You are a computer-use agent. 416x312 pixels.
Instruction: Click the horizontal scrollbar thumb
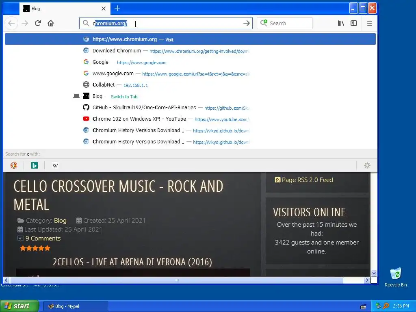click(177, 280)
